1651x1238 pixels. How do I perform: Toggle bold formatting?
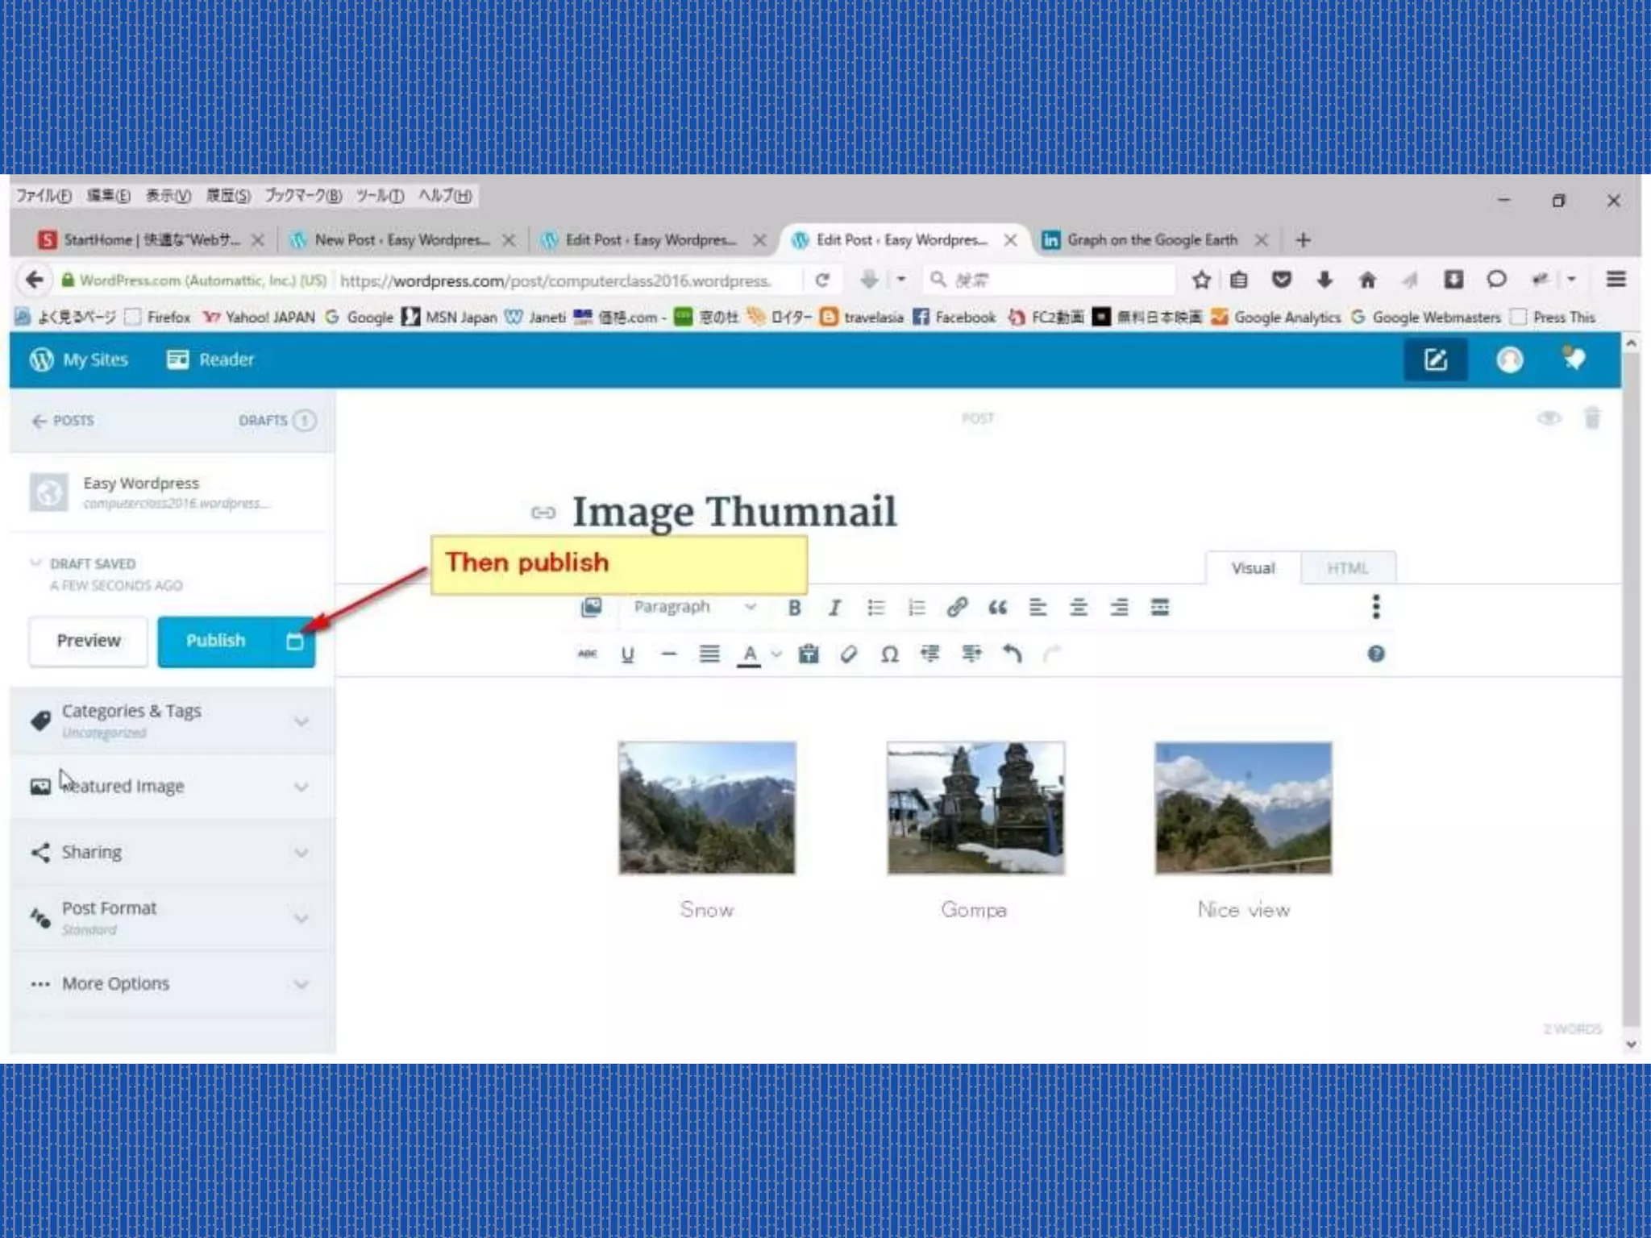pos(794,608)
